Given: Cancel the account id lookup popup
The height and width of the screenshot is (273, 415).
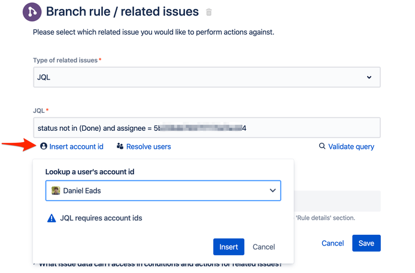Looking at the screenshot, I should click(263, 247).
